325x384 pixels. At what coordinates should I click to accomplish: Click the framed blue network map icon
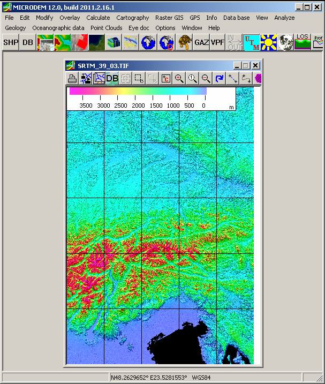click(x=99, y=79)
